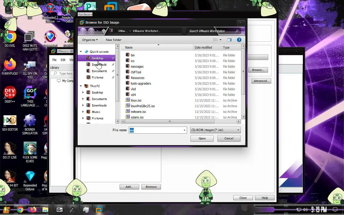Screen dimensions: 344x215
Task: Click Browse... in Hardware window
Action: pos(258,70)
